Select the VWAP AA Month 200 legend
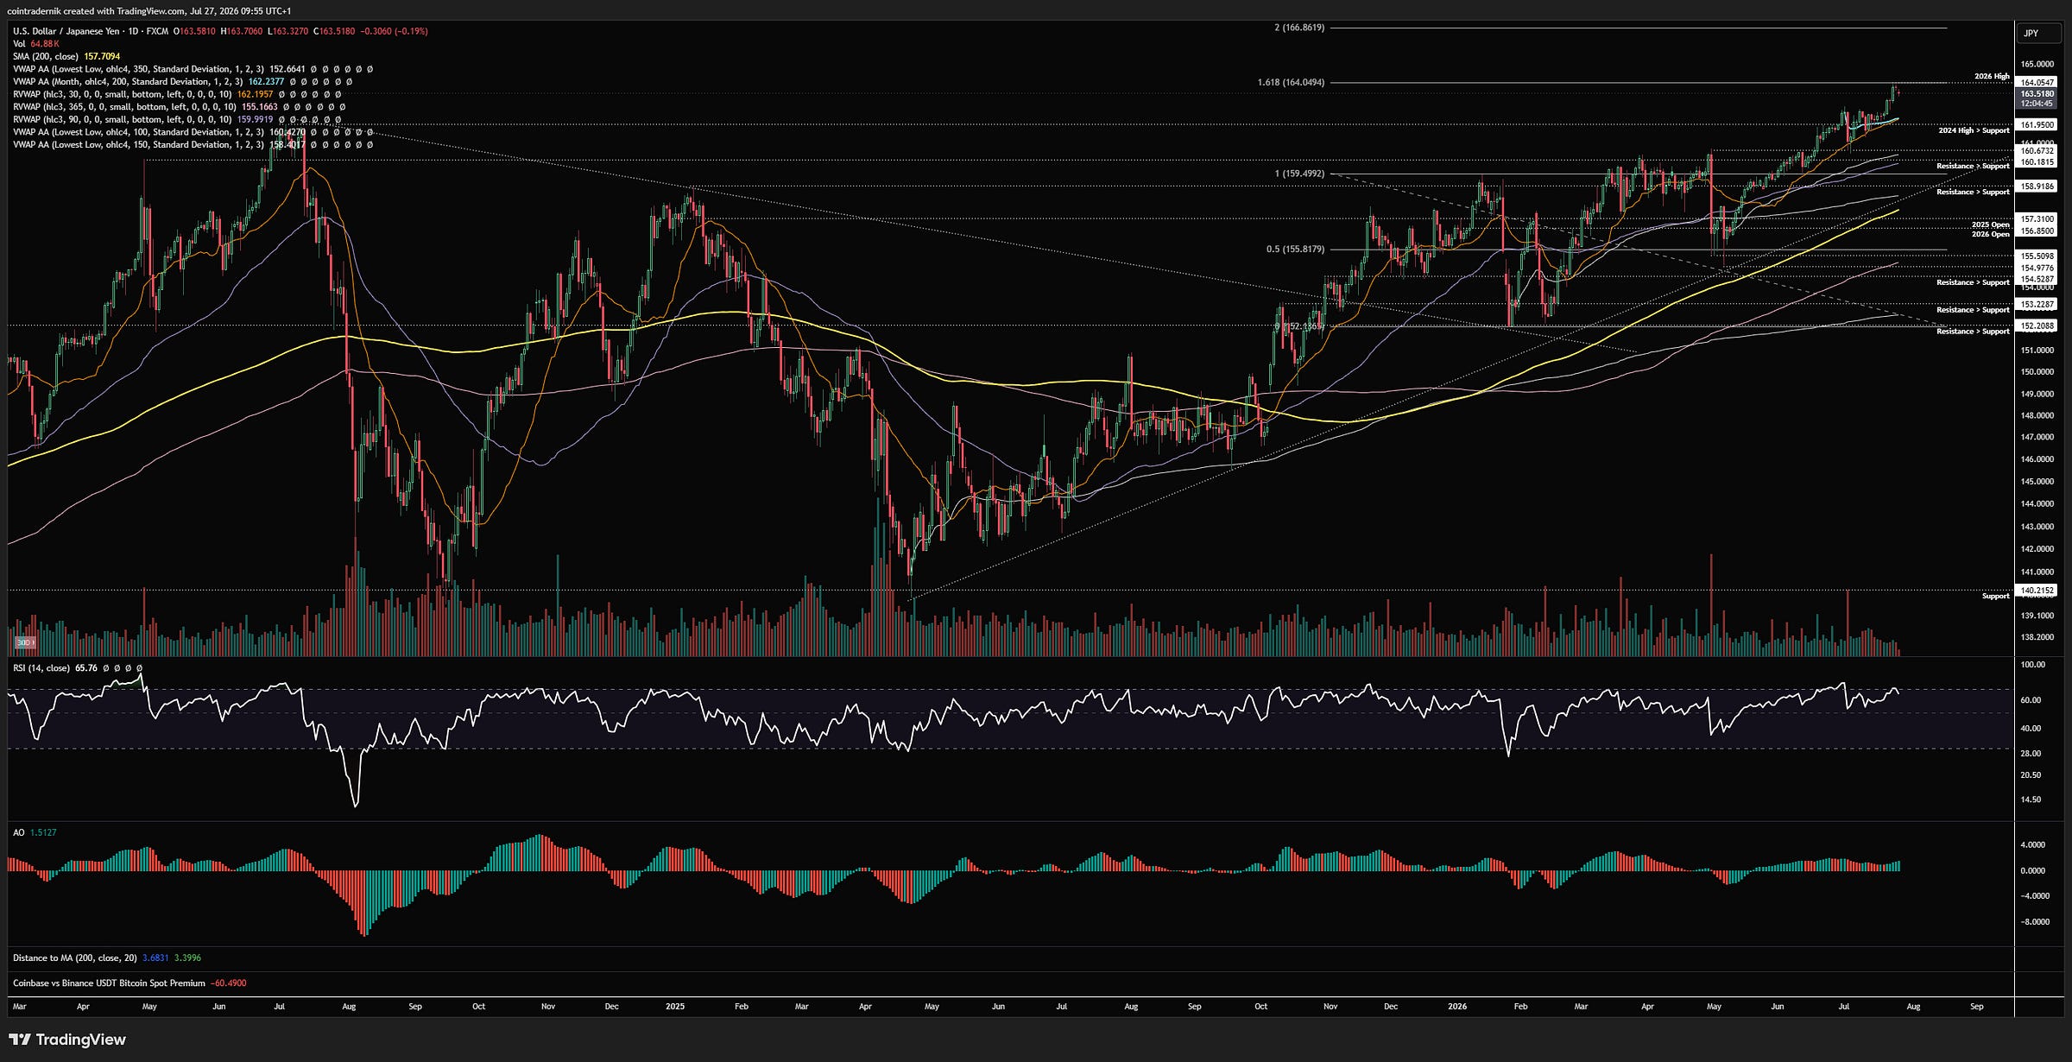Viewport: 2072px width, 1062px height. (x=182, y=82)
